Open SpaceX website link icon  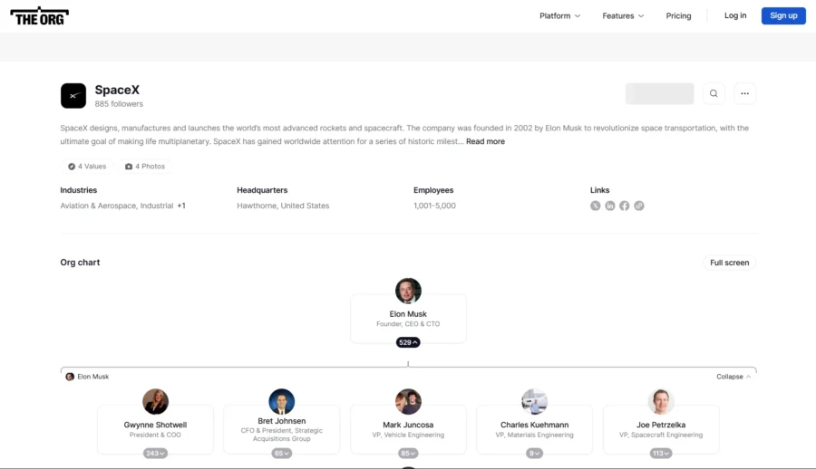point(639,206)
